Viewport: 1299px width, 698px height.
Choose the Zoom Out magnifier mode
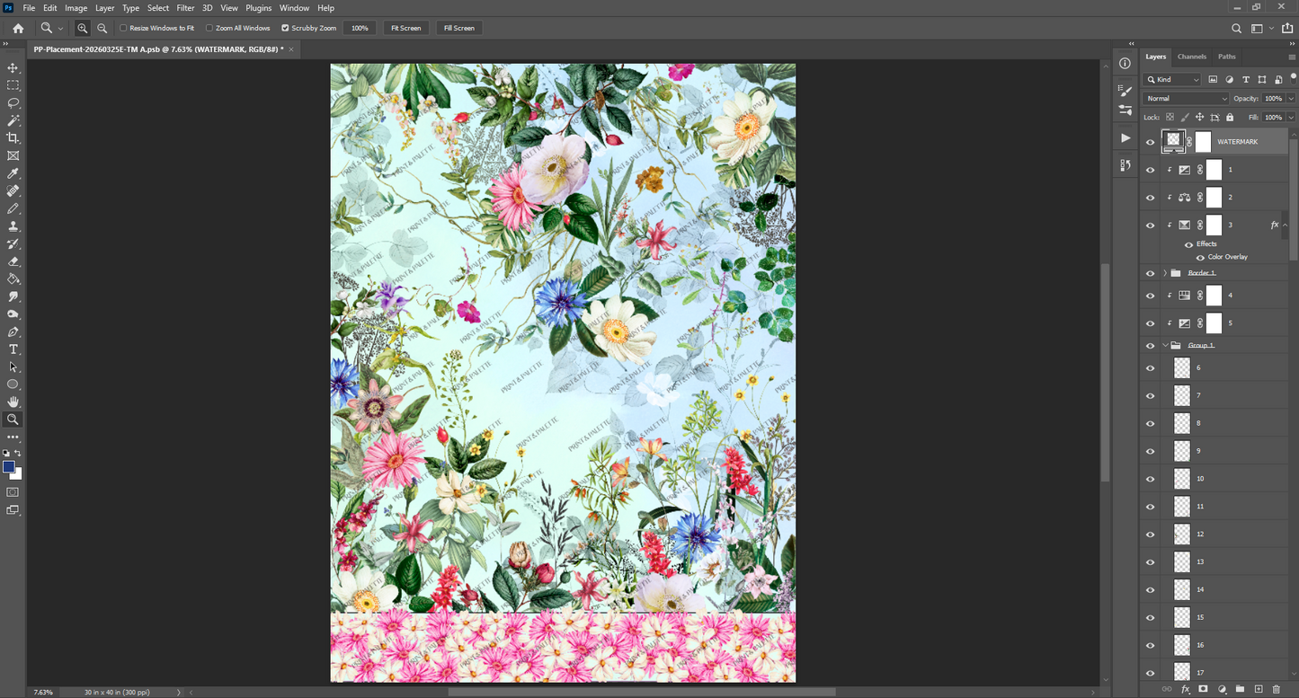(102, 28)
